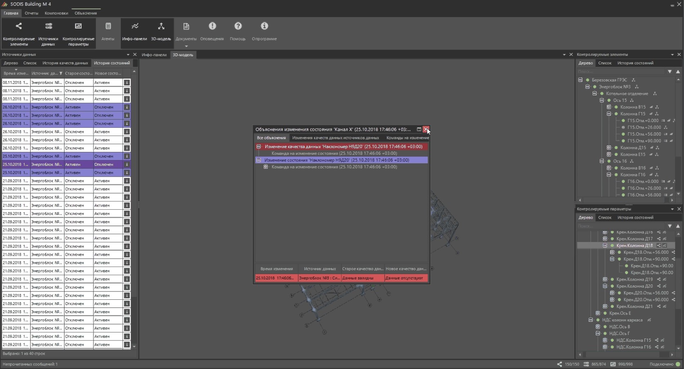The height and width of the screenshot is (369, 684).
Task: Open Контролируемые параметры ribbon button
Action: click(78, 33)
